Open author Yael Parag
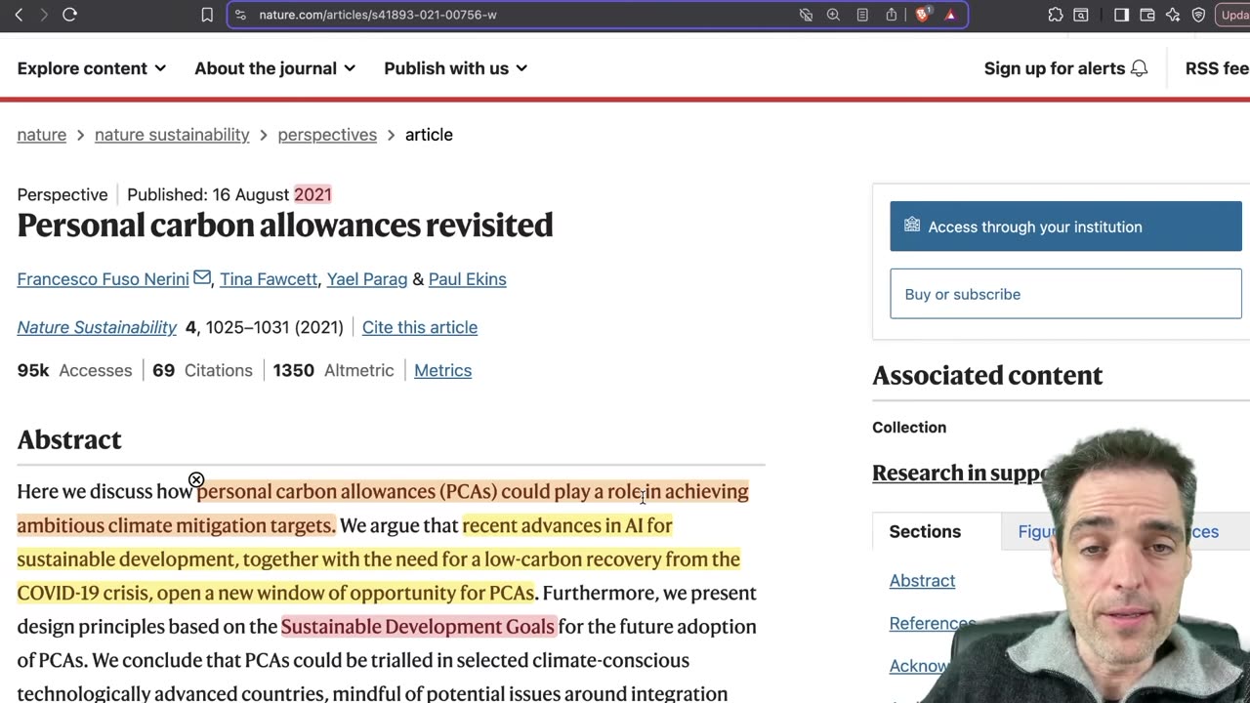 pyautogui.click(x=367, y=279)
